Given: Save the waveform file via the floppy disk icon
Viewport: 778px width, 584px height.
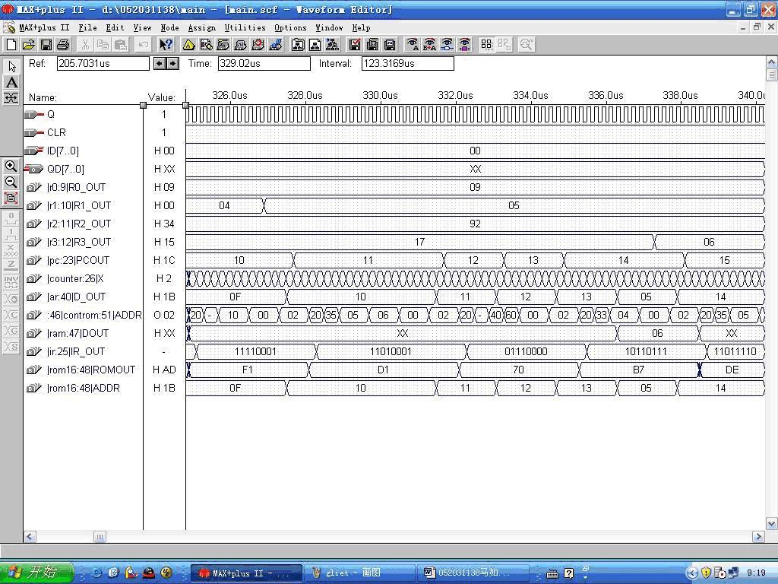Looking at the screenshot, I should (x=46, y=45).
